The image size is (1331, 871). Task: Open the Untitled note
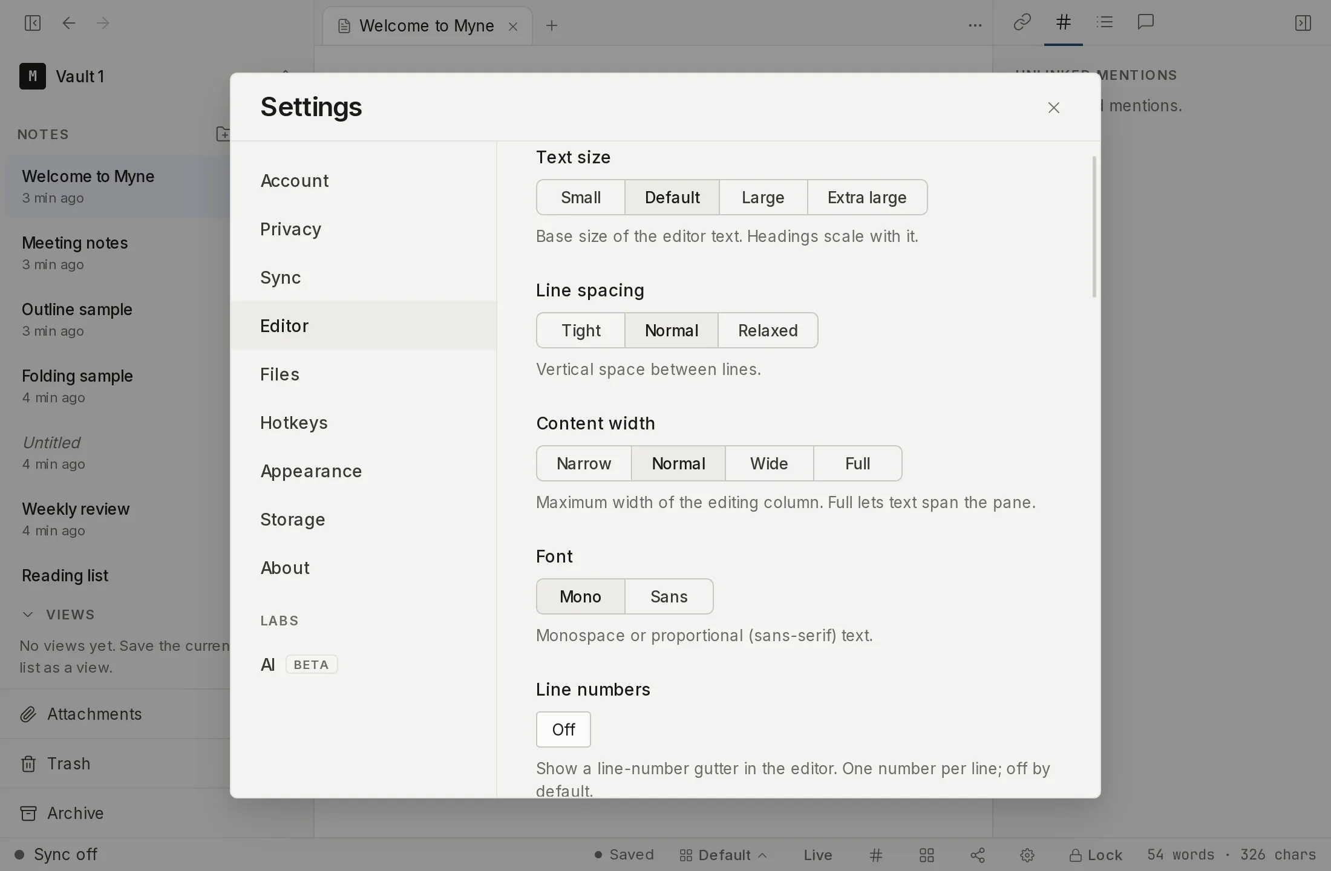pyautogui.click(x=118, y=452)
